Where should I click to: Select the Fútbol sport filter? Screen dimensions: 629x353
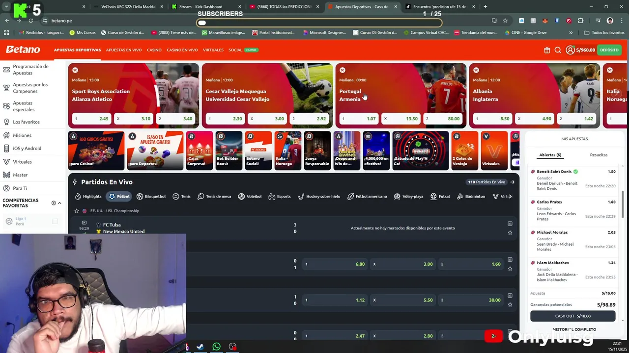click(119, 196)
